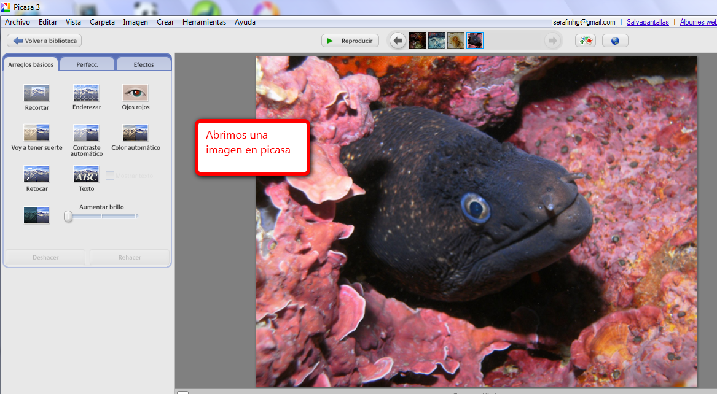Open the Texto tool
The image size is (717, 394).
point(86,174)
